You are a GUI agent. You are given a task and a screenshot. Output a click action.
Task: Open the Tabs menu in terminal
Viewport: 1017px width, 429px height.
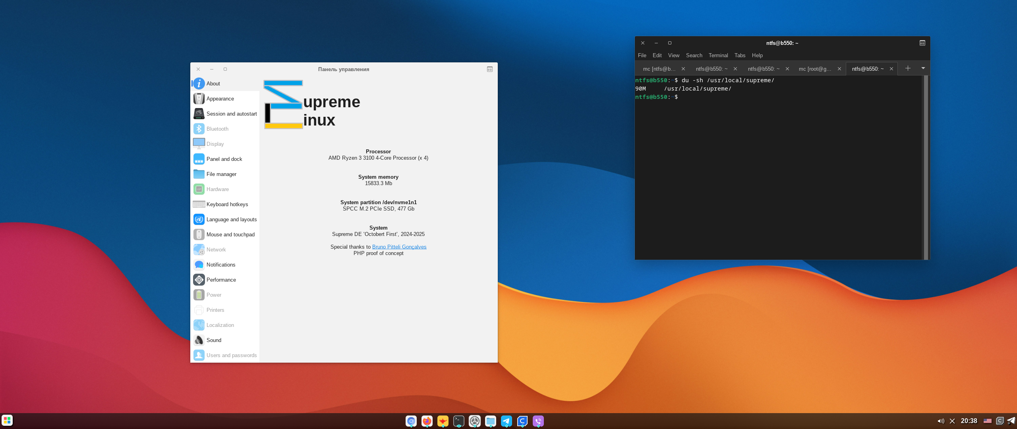740,55
